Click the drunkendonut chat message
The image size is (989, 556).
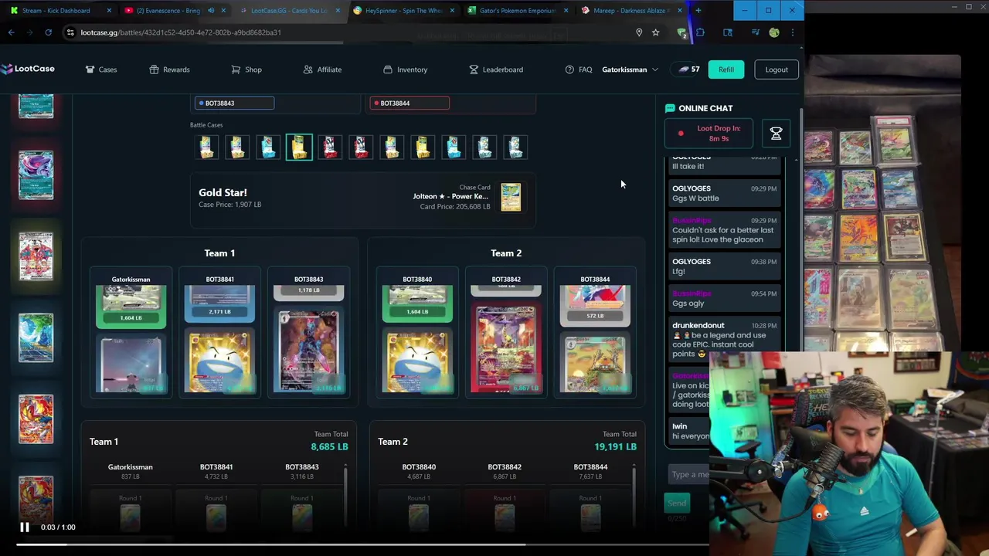(x=725, y=340)
